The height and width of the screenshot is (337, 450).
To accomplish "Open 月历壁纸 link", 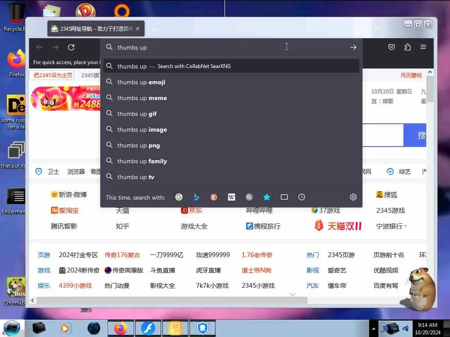I will [x=411, y=75].
